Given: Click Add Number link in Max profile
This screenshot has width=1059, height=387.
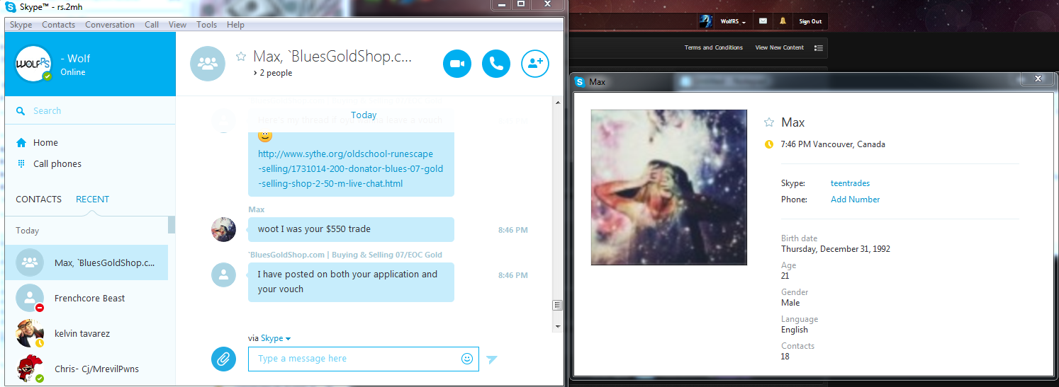Looking at the screenshot, I should point(855,200).
